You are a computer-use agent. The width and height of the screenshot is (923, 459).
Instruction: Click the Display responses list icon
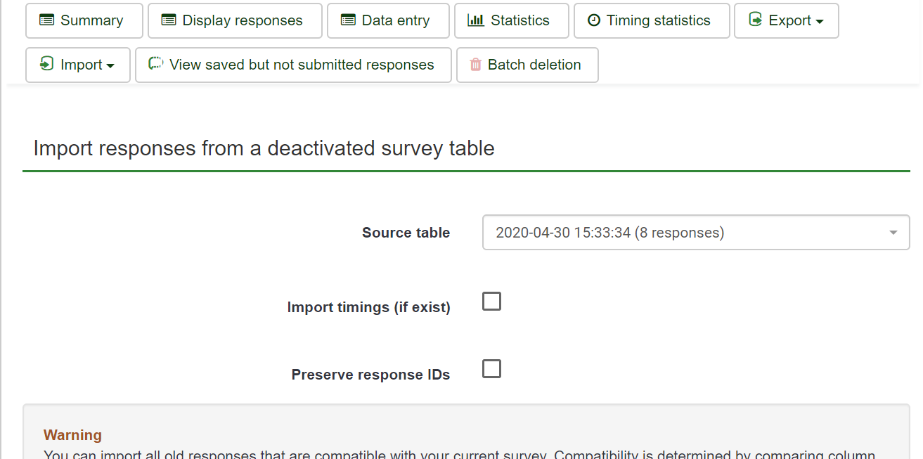169,20
